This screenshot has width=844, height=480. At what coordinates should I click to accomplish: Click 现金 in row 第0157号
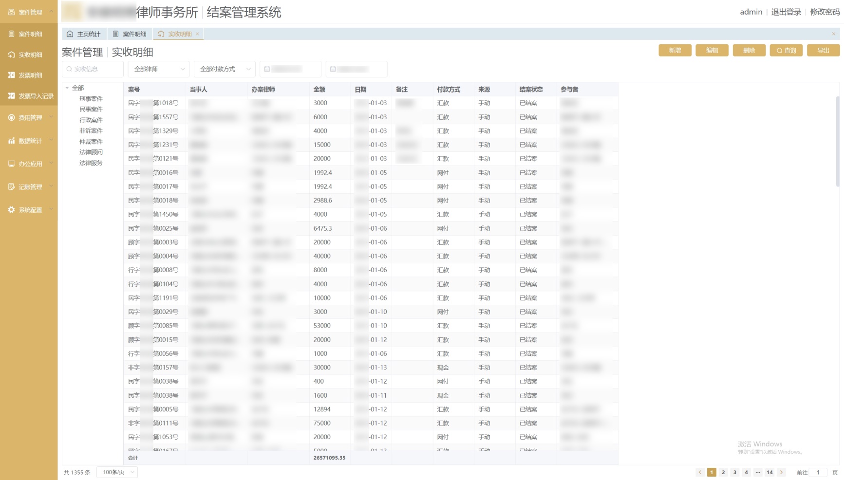pos(443,368)
